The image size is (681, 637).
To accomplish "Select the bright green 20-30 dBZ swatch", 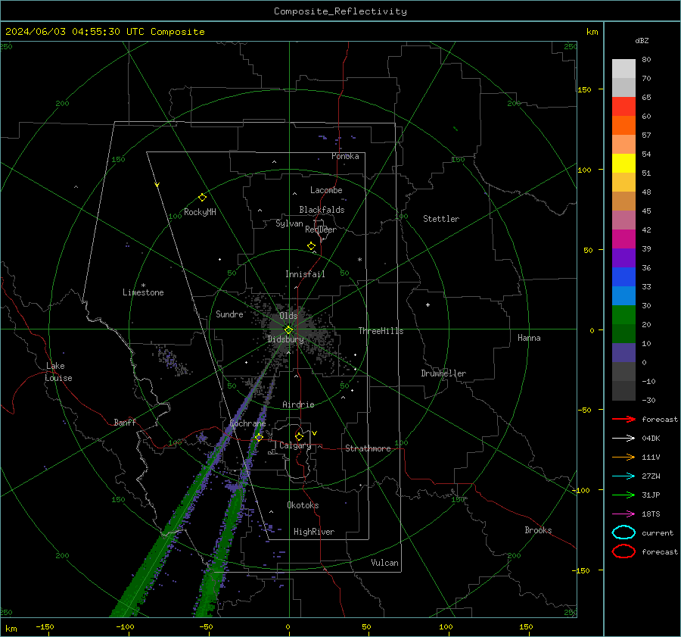I will (x=623, y=315).
